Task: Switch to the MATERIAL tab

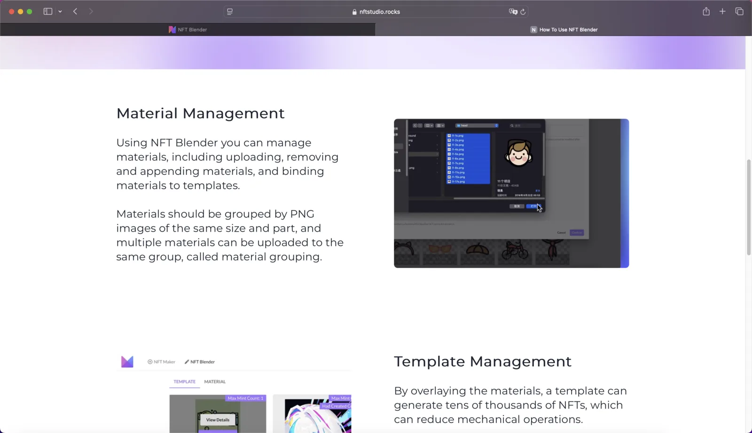Action: tap(215, 382)
